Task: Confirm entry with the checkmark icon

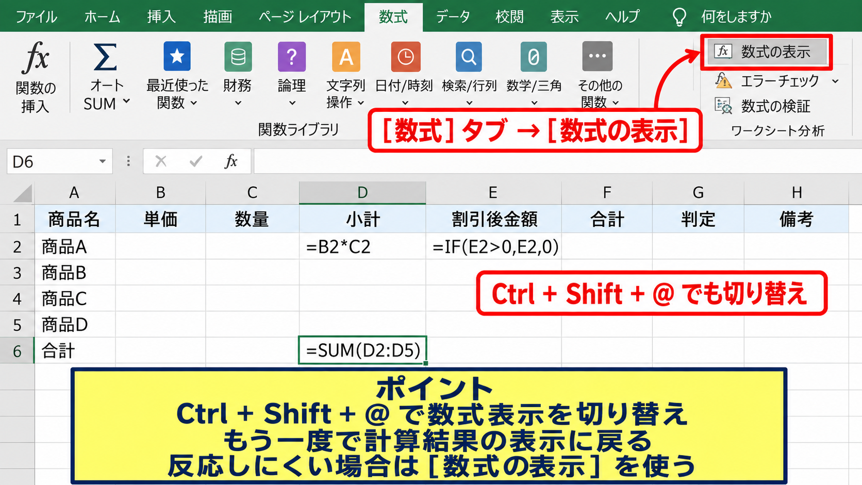Action: click(195, 161)
